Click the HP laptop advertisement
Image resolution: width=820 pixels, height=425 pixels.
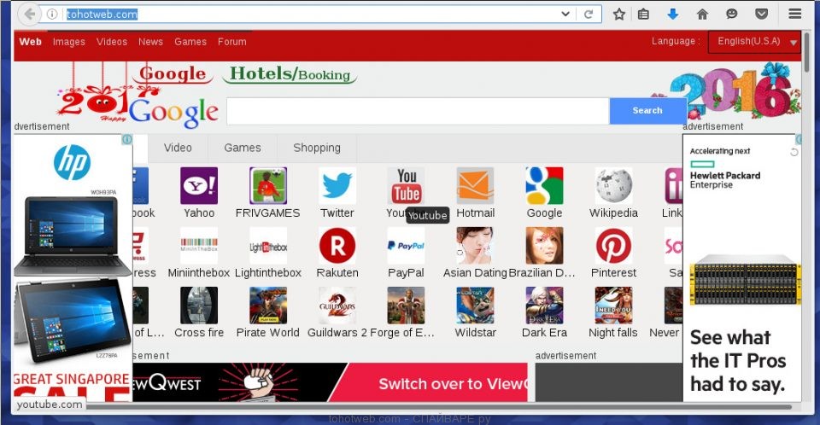pyautogui.click(x=73, y=268)
